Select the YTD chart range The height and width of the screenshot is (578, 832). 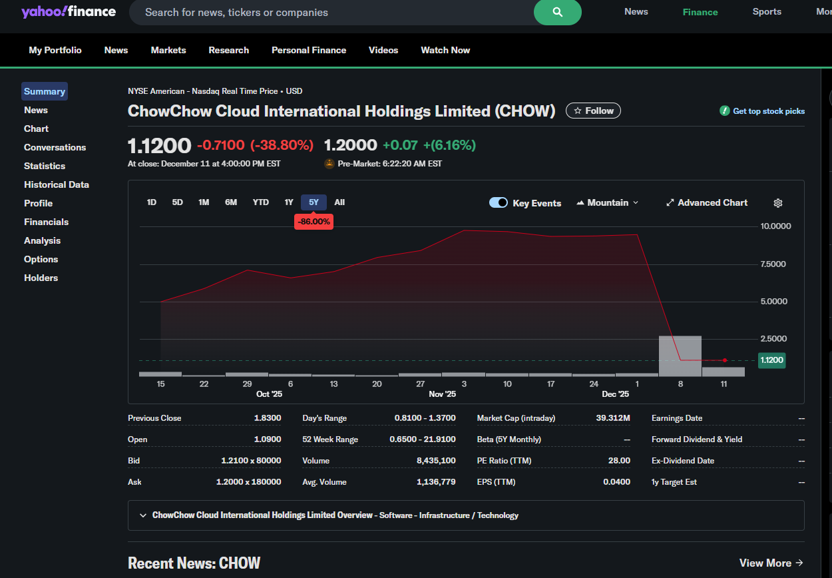(261, 202)
